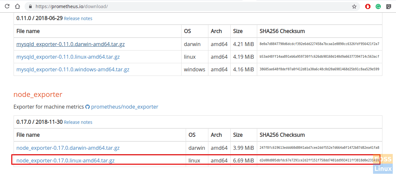This screenshot has width=396, height=177.
Task: Open Release notes for 0.17.0
Action: 78,122
